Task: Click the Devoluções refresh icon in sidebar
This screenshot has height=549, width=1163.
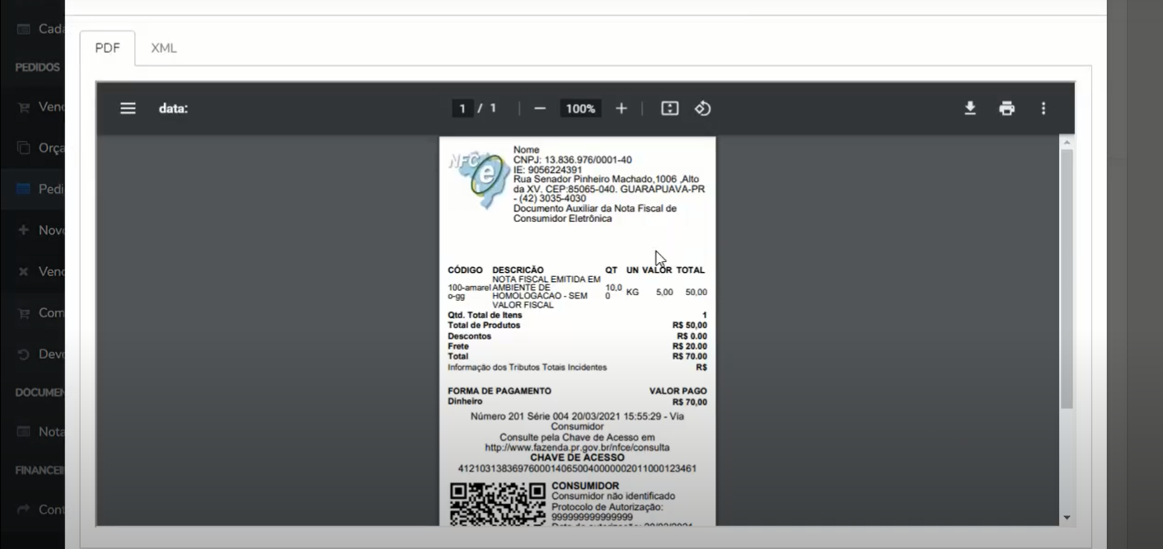Action: click(23, 354)
